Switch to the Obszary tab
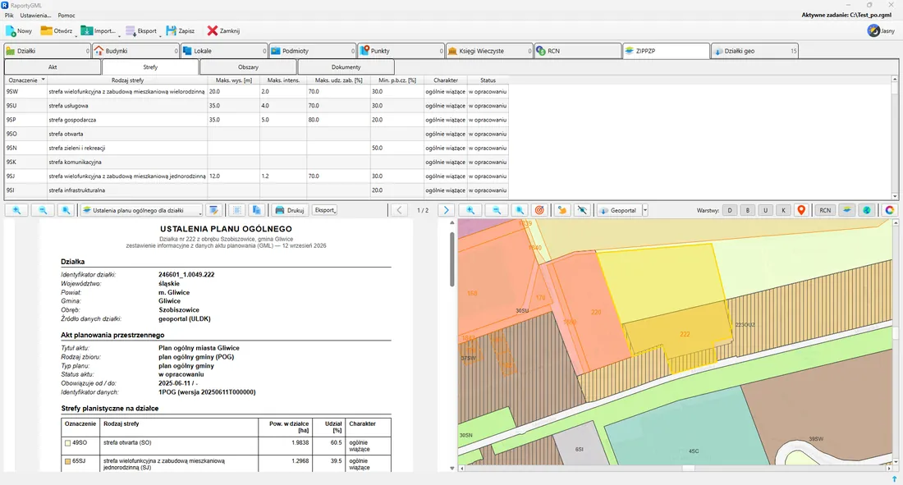Viewport: 903px width, 485px height. pos(248,67)
